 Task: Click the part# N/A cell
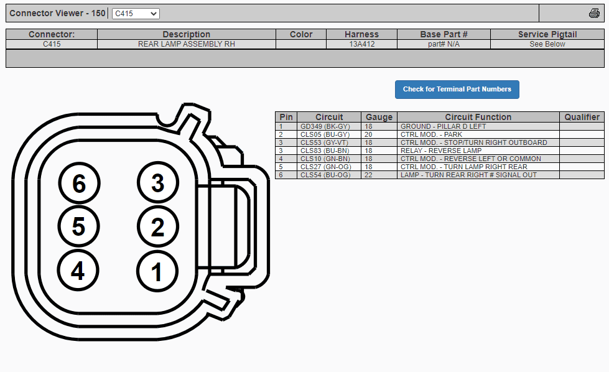[444, 44]
